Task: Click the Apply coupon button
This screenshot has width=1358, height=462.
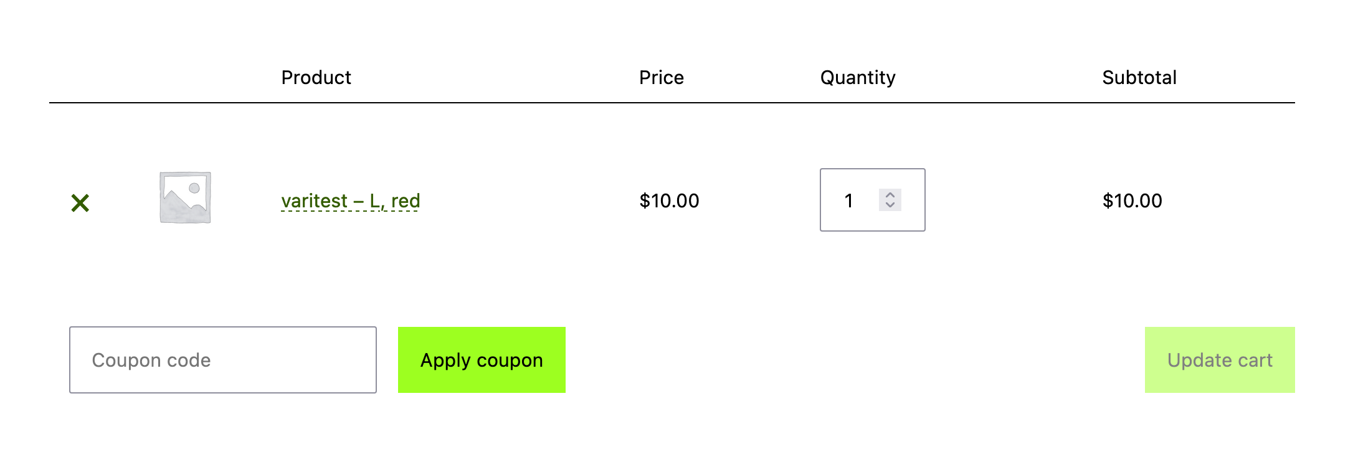Action: tap(482, 360)
